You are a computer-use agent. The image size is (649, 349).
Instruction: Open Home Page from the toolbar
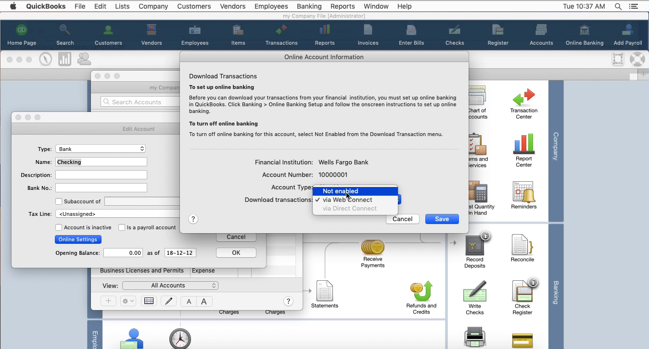[x=22, y=35]
